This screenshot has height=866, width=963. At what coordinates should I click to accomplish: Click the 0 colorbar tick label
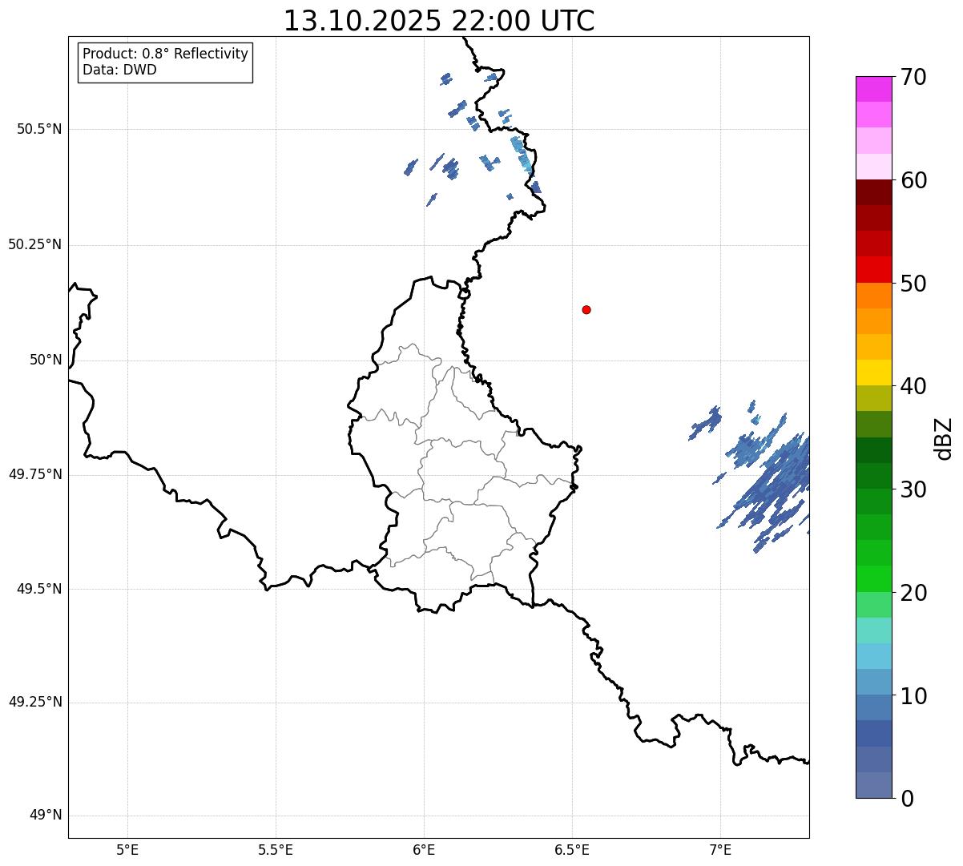point(907,799)
